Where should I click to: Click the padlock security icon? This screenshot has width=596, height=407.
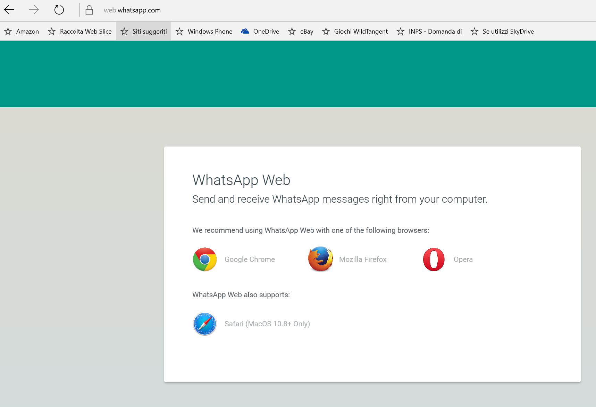(x=89, y=10)
